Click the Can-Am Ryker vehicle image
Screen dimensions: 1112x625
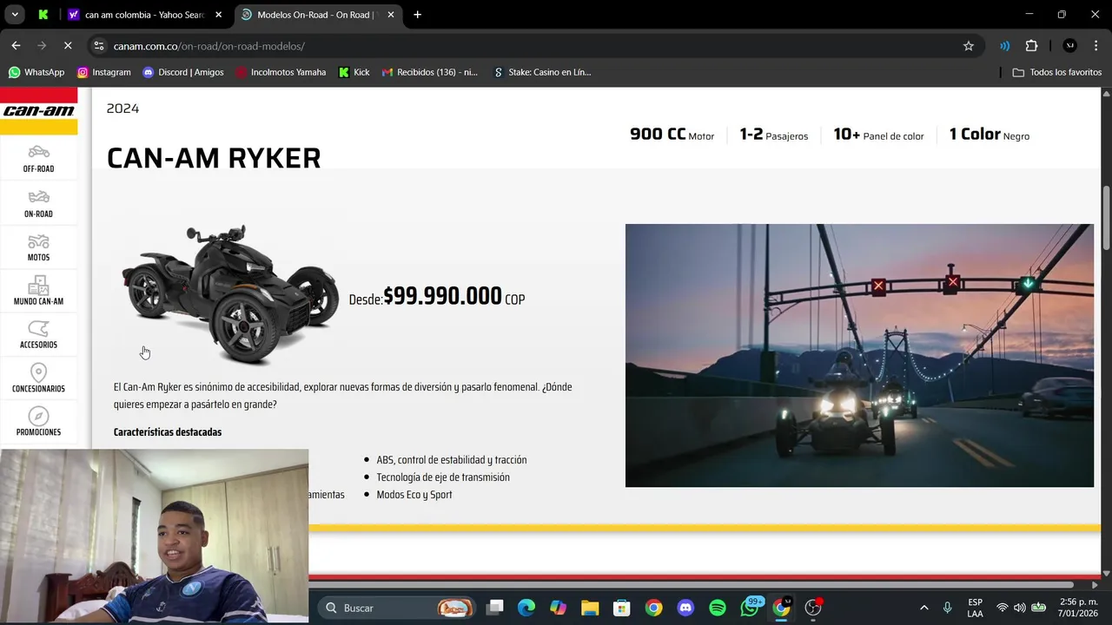coord(230,293)
